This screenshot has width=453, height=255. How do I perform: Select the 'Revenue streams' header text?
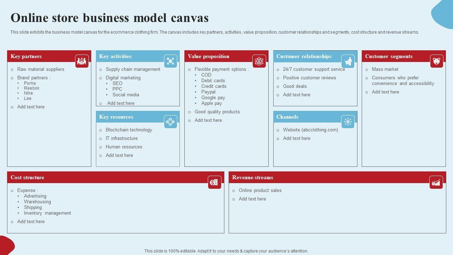click(x=253, y=177)
